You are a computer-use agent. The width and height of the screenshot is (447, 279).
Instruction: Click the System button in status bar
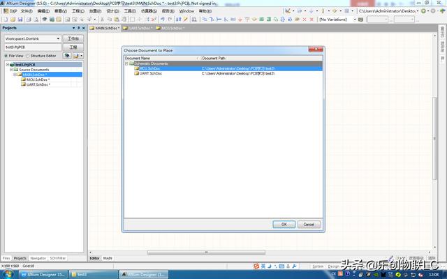coord(318,266)
